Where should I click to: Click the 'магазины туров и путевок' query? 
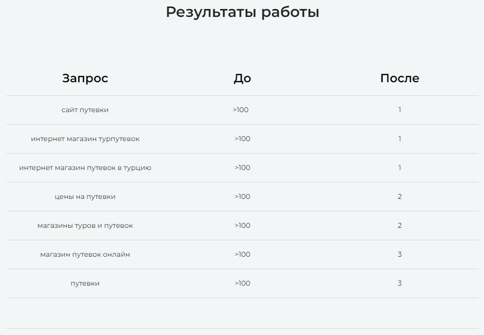click(85, 225)
